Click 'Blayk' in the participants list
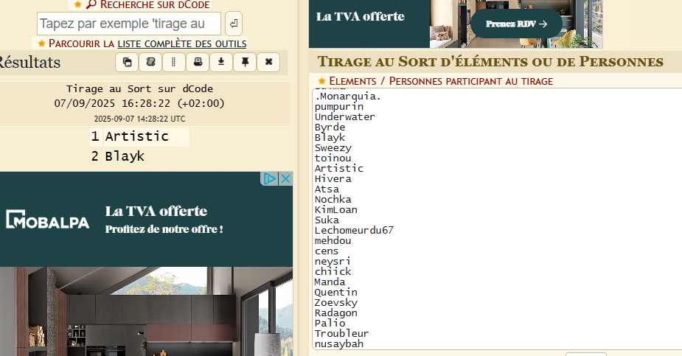Screen dimensions: 682x356 [330, 138]
